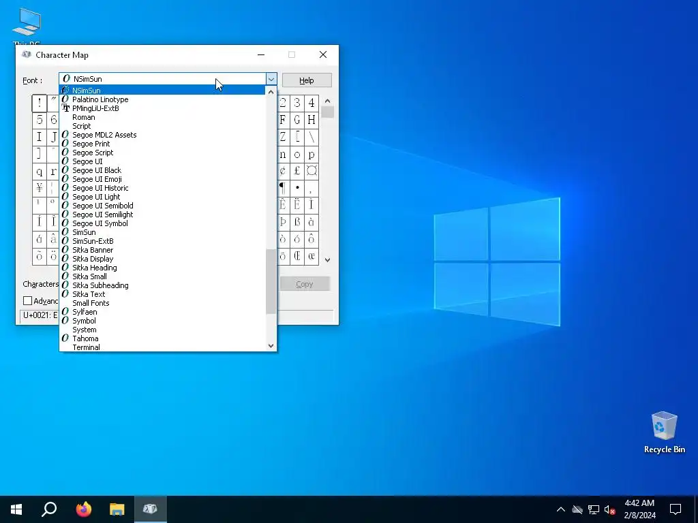Character grid scroll down arrow
Screen dimensions: 698x523
(328, 260)
